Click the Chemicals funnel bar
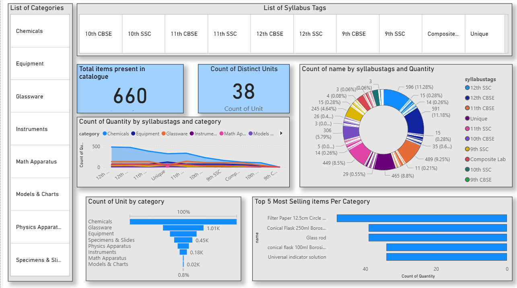 pyautogui.click(x=183, y=222)
